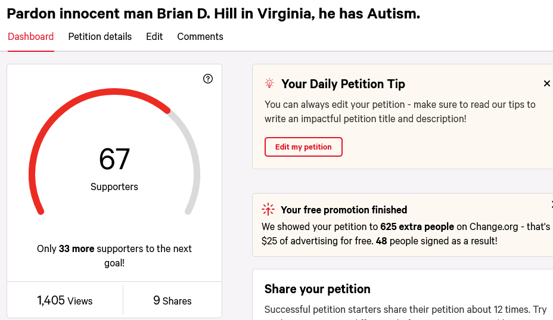553x320 pixels.
Task: Open the supporters help question-mark icon
Action: click(208, 79)
